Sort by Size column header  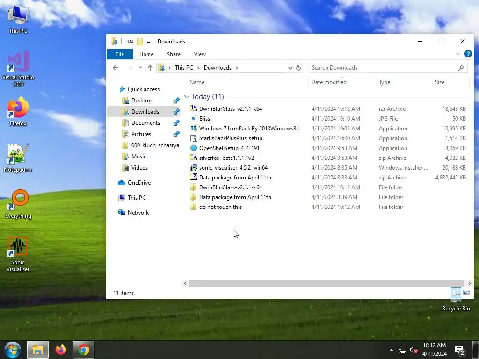tap(440, 82)
